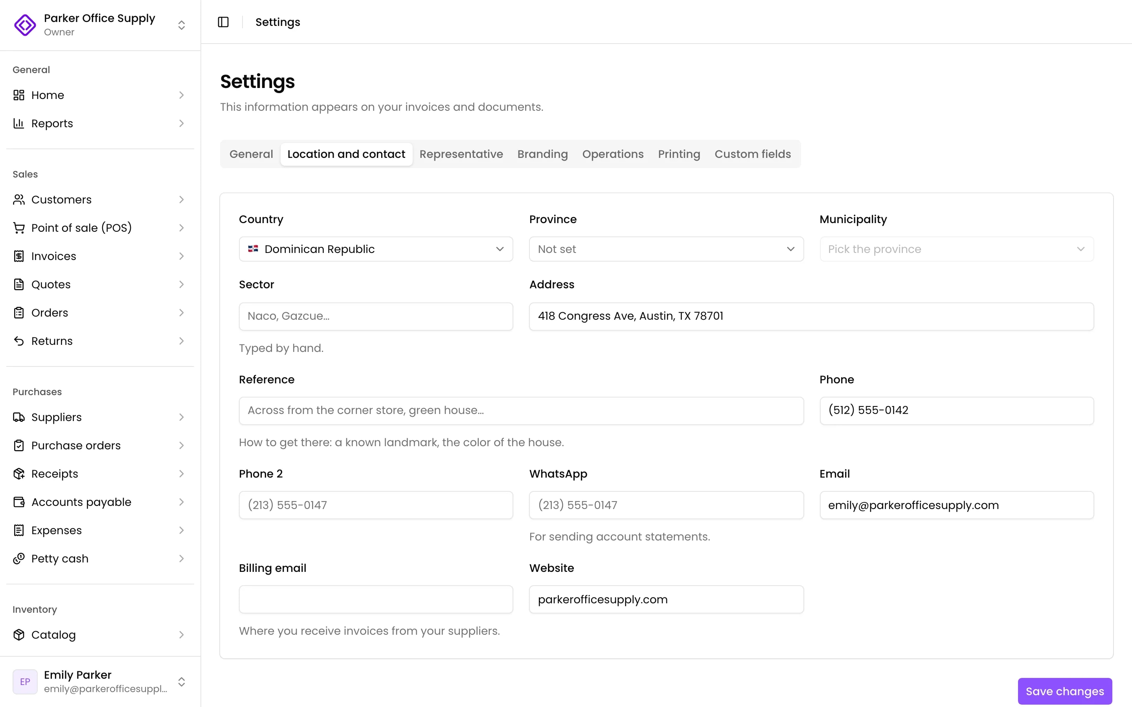This screenshot has width=1132, height=707.
Task: Click the Phone 2 input field
Action: coord(376,505)
